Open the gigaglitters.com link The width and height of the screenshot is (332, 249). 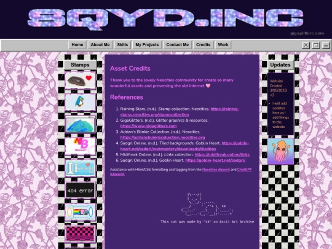click(x=148, y=126)
